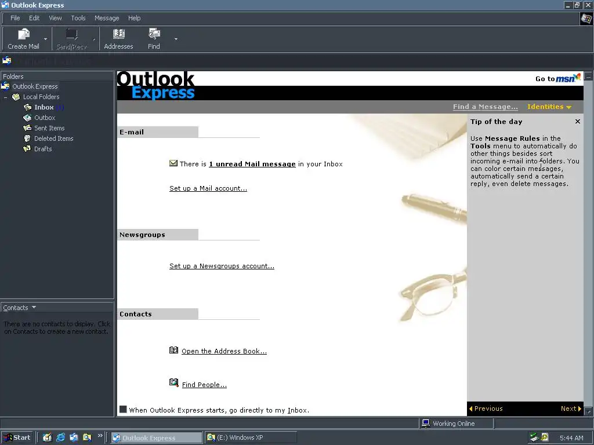The width and height of the screenshot is (594, 445).
Task: Show Next tip of the day
Action: tap(571, 408)
